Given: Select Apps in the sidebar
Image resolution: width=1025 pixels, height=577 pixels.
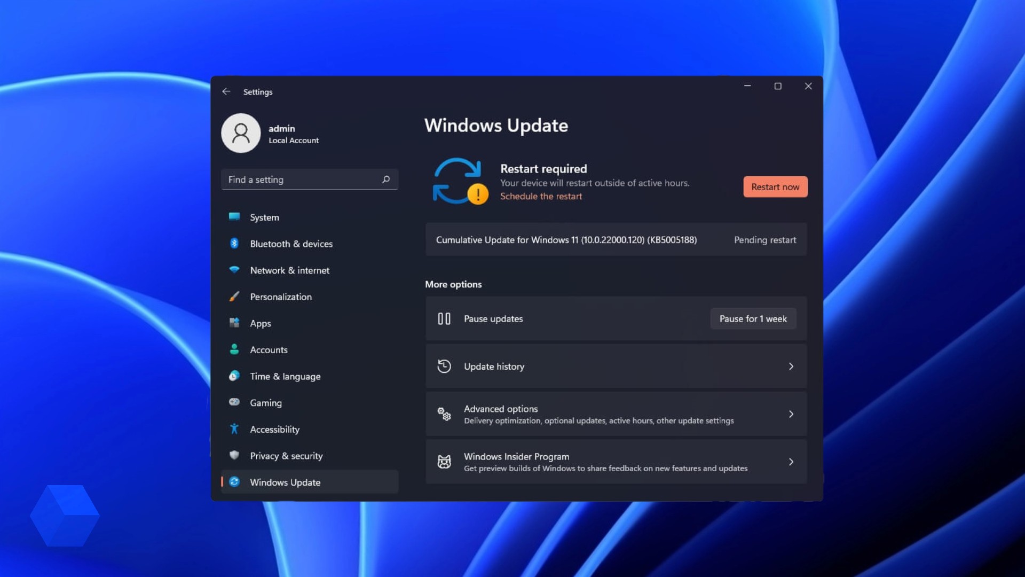Looking at the screenshot, I should pos(310,323).
